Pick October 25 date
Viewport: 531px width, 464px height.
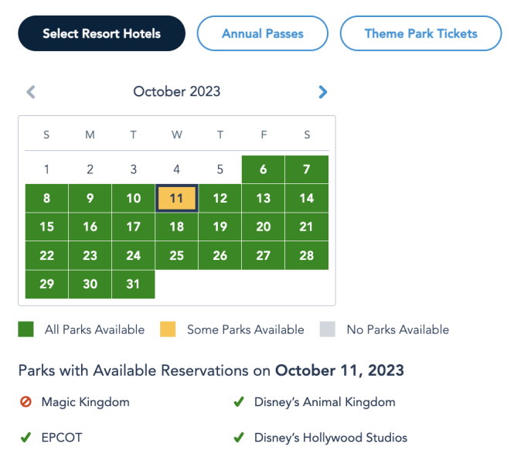point(177,255)
